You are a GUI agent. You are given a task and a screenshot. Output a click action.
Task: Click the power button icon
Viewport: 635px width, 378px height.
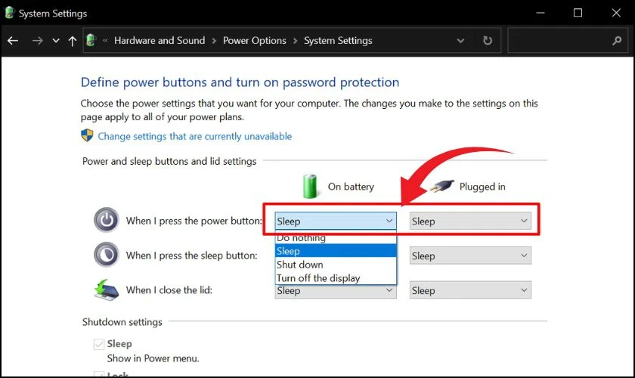click(x=107, y=220)
